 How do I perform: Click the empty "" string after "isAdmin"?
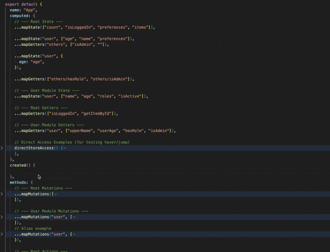[100, 45]
